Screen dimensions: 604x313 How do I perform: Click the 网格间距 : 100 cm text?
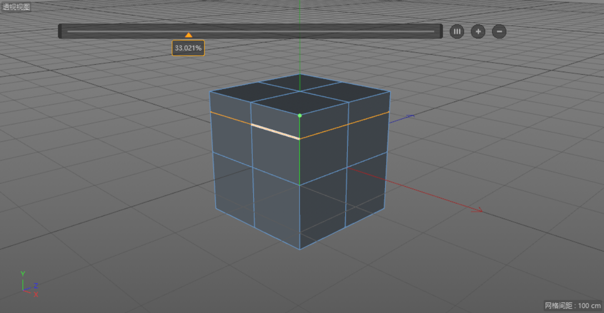coord(572,306)
